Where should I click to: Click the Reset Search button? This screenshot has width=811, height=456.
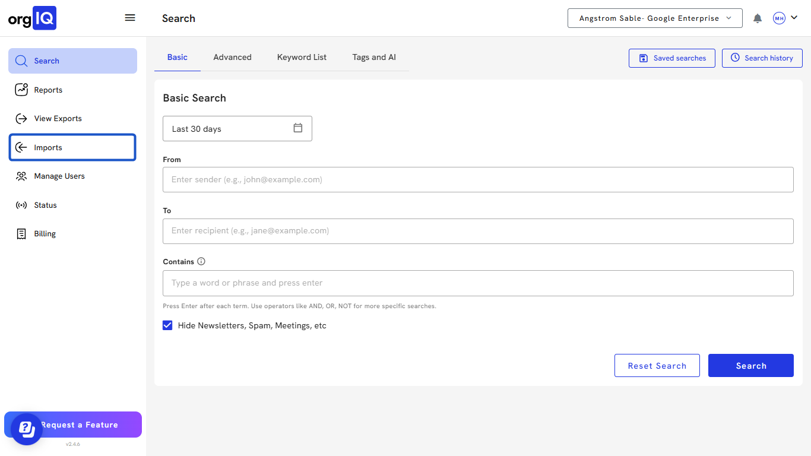657,366
